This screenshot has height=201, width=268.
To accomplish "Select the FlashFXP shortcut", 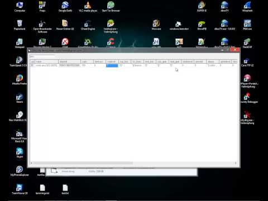I will point(247,43).
